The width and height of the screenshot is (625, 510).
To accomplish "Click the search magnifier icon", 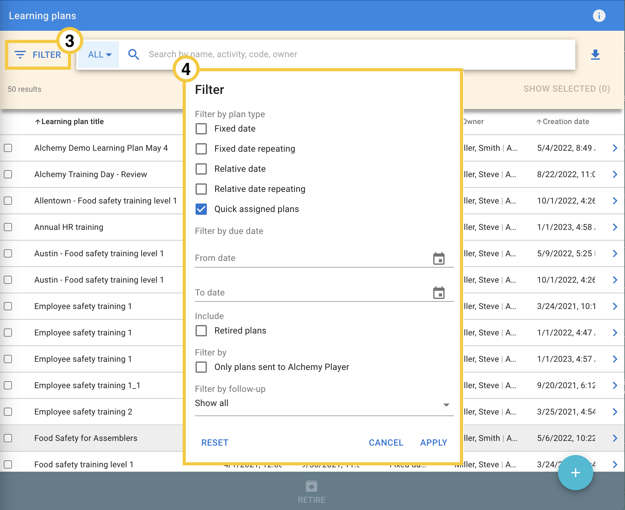I will [x=134, y=54].
